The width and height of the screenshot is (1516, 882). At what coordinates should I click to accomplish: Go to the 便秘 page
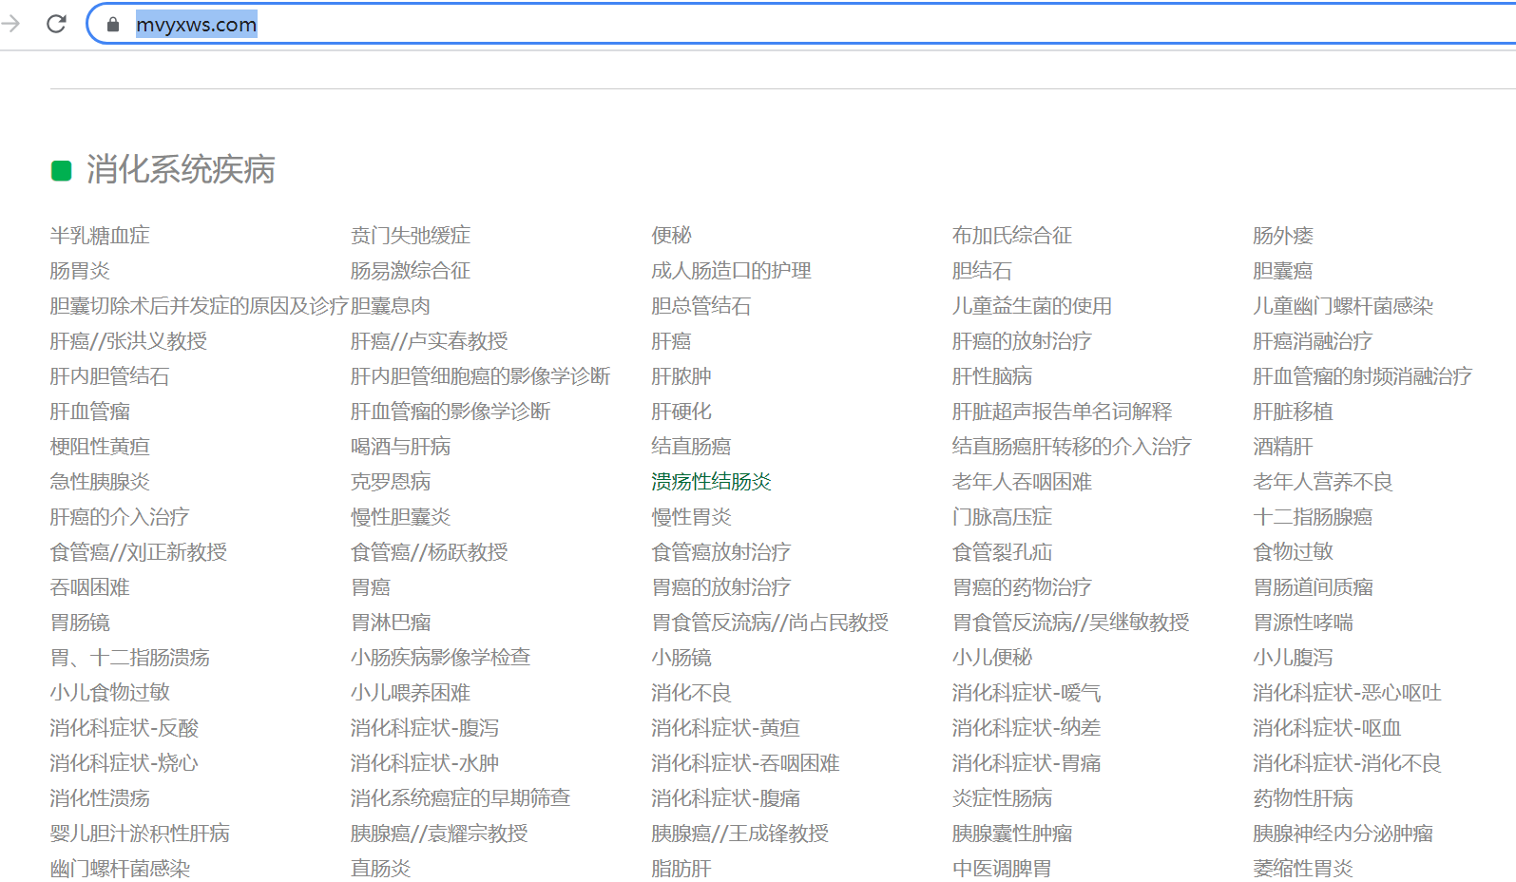point(671,236)
